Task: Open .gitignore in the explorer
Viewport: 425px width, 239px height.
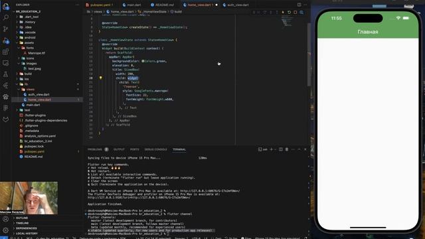Action: pos(31,125)
